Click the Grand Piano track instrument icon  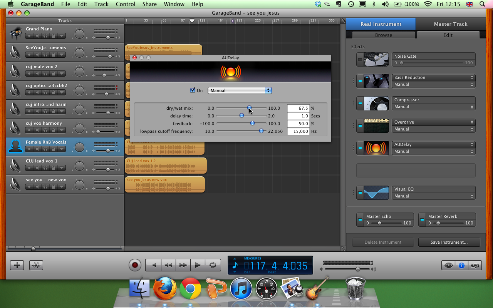[15, 33]
